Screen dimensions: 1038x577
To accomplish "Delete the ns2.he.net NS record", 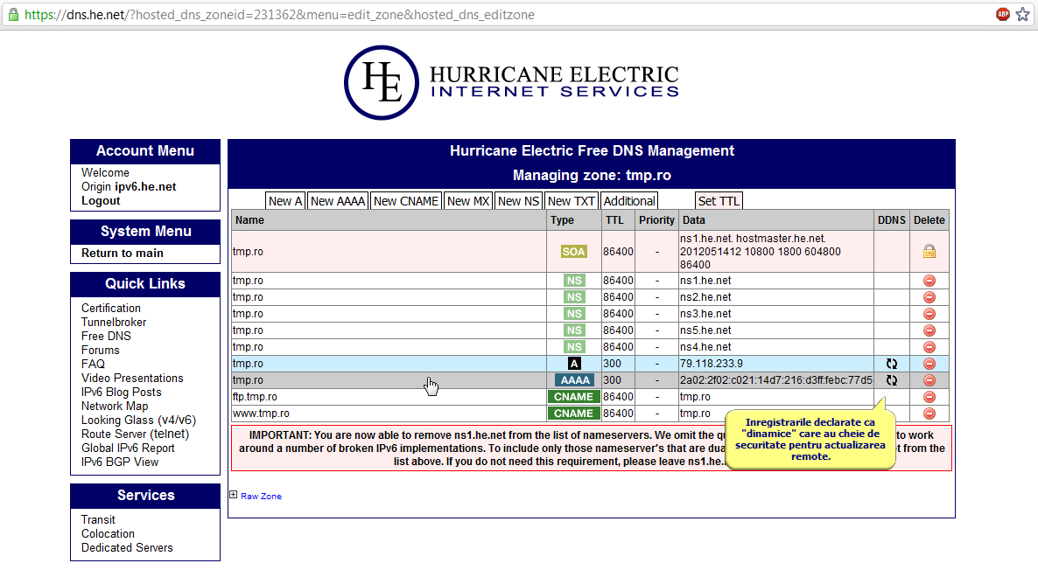I will pos(929,297).
